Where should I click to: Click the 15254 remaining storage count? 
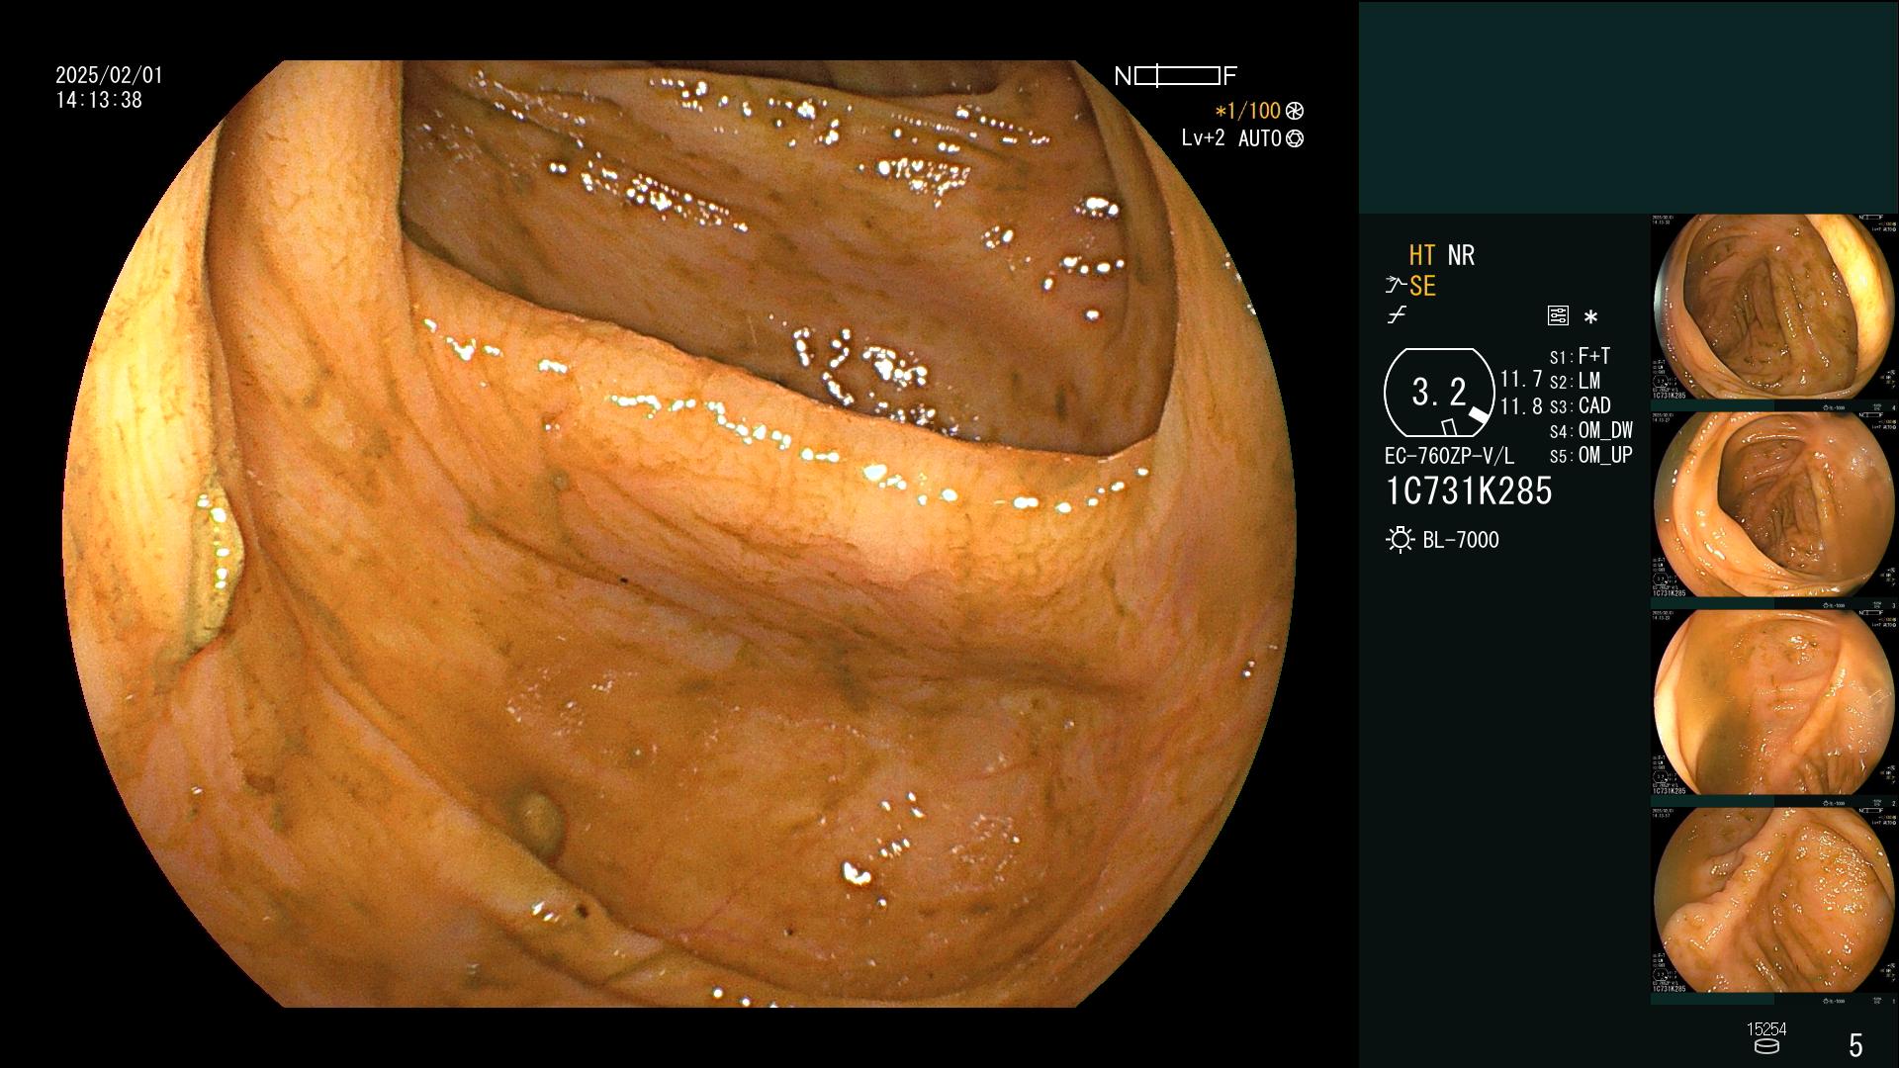tap(1766, 1029)
